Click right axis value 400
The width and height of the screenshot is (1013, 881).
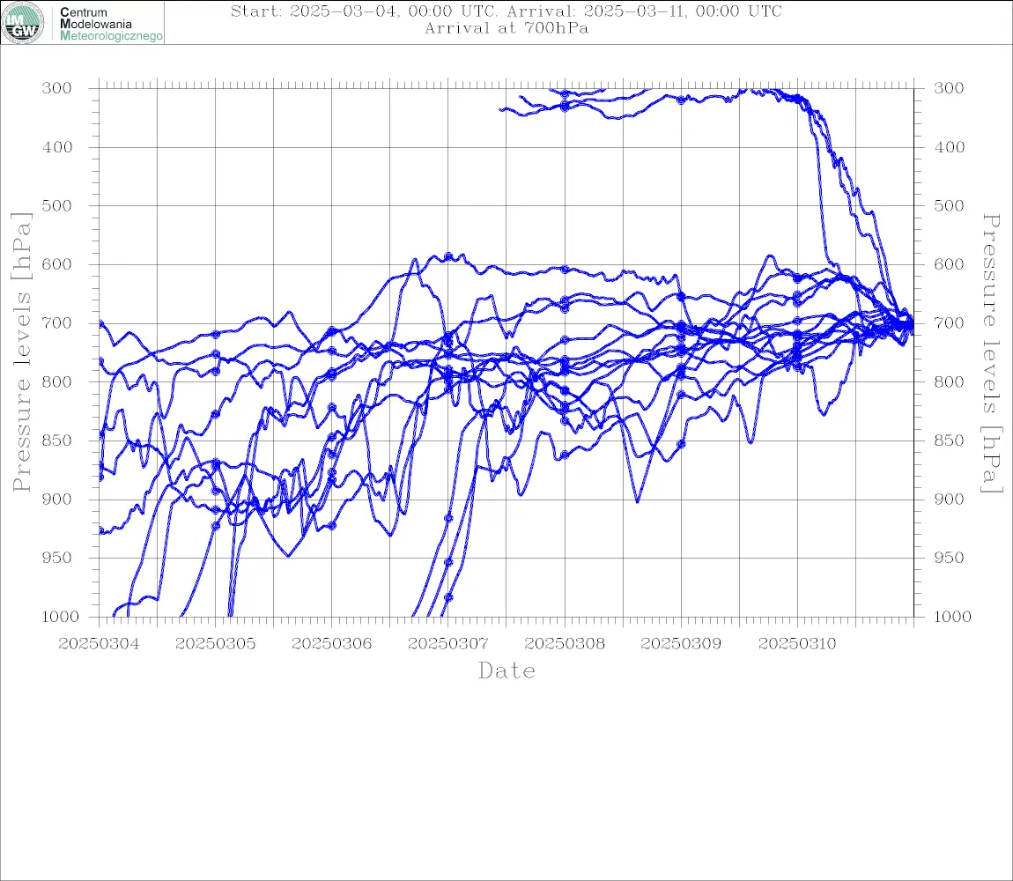coord(949,147)
